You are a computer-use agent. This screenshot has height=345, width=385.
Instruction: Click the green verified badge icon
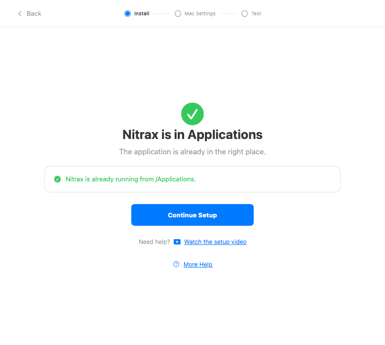coord(57,179)
